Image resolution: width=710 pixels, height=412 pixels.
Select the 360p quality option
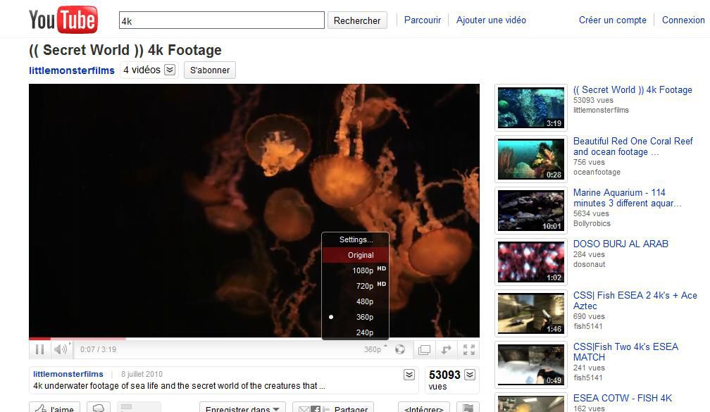(x=356, y=316)
